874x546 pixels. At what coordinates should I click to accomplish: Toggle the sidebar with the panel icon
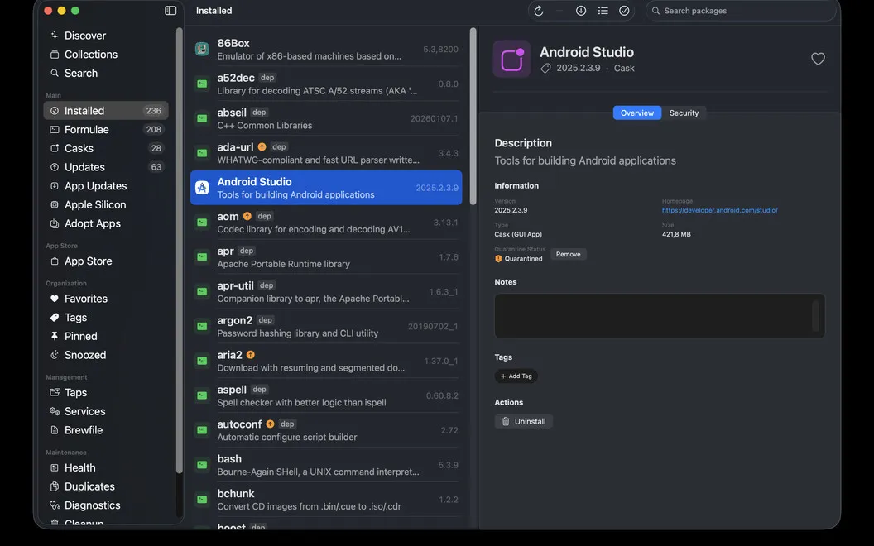click(x=170, y=11)
